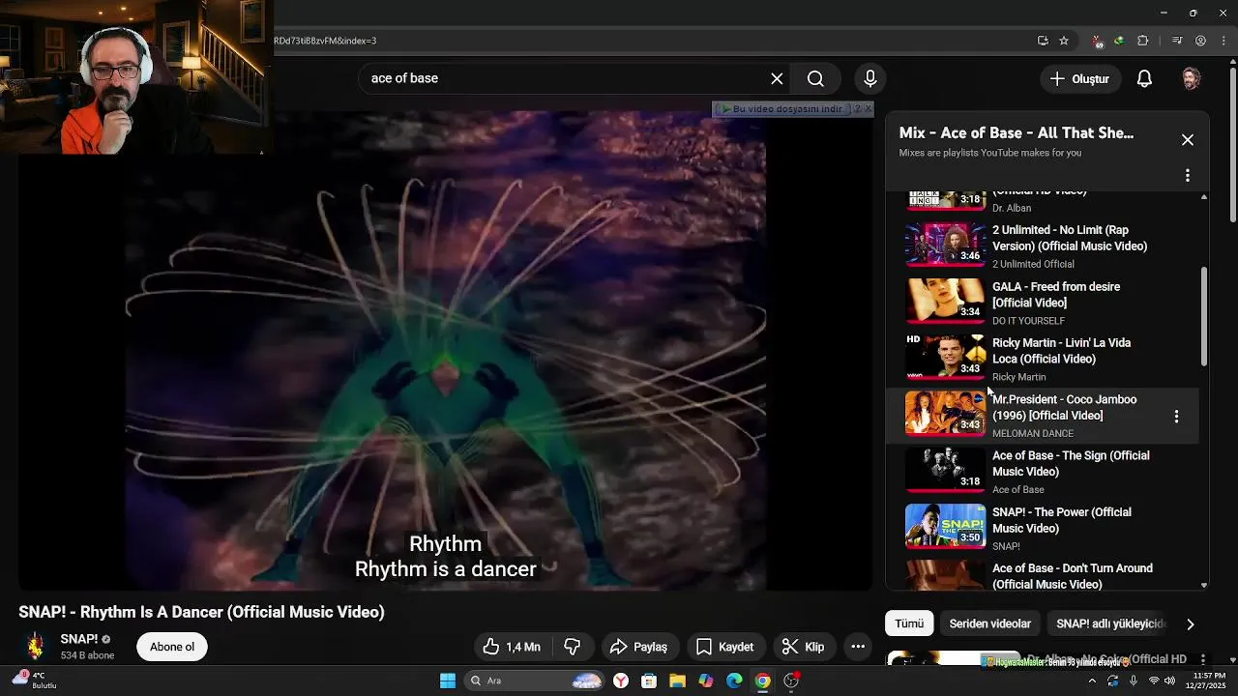Open the Chrome extensions puzzle icon
Viewport: 1238px width, 696px height.
[x=1142, y=41]
